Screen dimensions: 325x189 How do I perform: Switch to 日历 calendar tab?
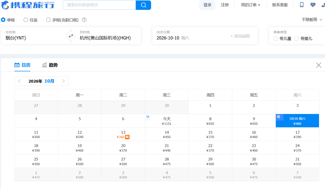pyautogui.click(x=22, y=65)
